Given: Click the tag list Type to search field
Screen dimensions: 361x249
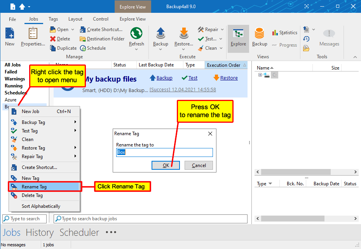Looking at the screenshot, I should pos(24,219).
